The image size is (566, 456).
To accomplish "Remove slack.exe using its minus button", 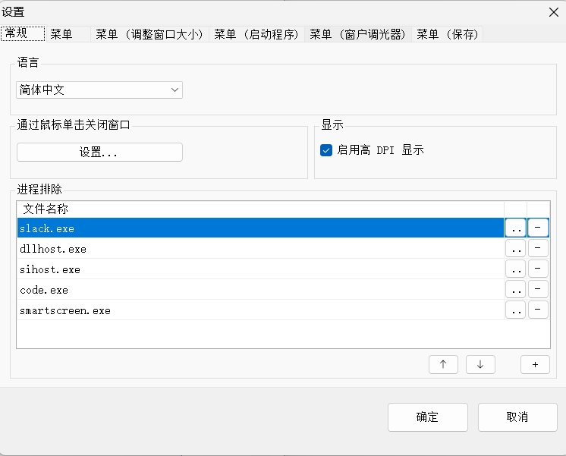I will click(538, 228).
